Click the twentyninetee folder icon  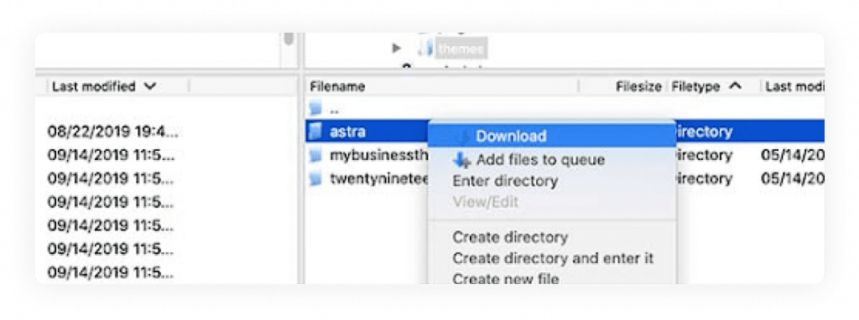315,179
